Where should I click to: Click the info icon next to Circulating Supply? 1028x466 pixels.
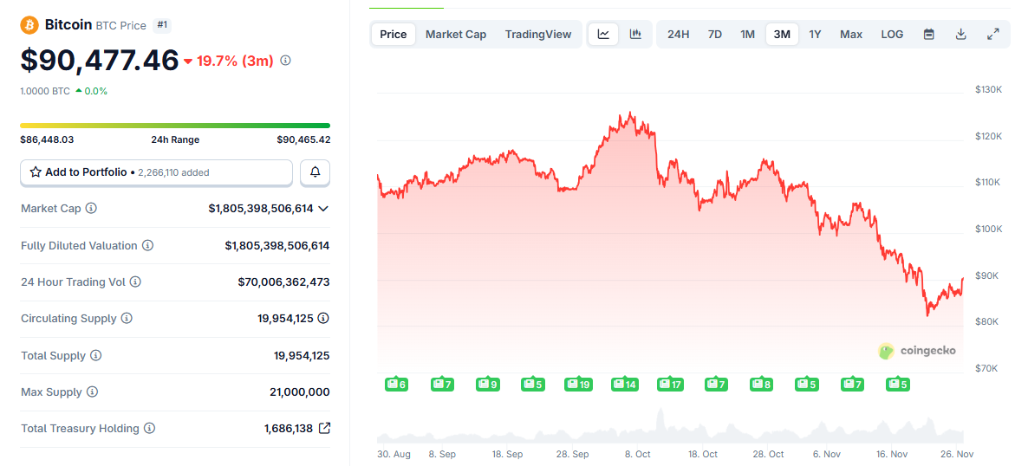pos(127,319)
